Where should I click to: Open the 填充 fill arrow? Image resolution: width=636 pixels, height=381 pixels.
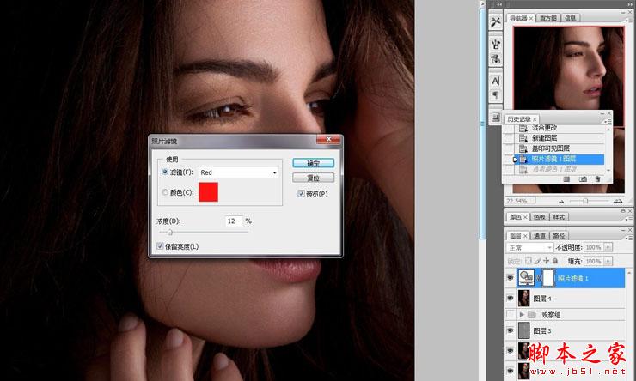pos(608,261)
